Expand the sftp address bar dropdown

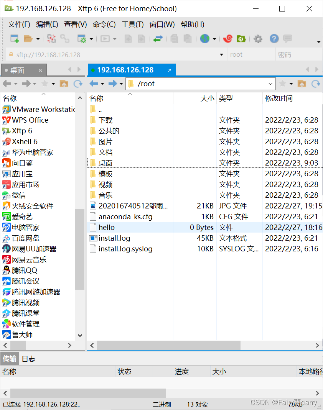pos(222,54)
